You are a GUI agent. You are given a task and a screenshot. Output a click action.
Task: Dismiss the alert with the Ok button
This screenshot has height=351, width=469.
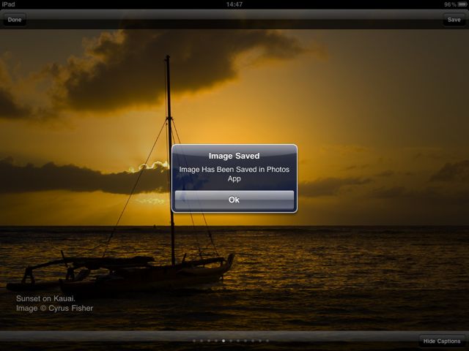234,200
